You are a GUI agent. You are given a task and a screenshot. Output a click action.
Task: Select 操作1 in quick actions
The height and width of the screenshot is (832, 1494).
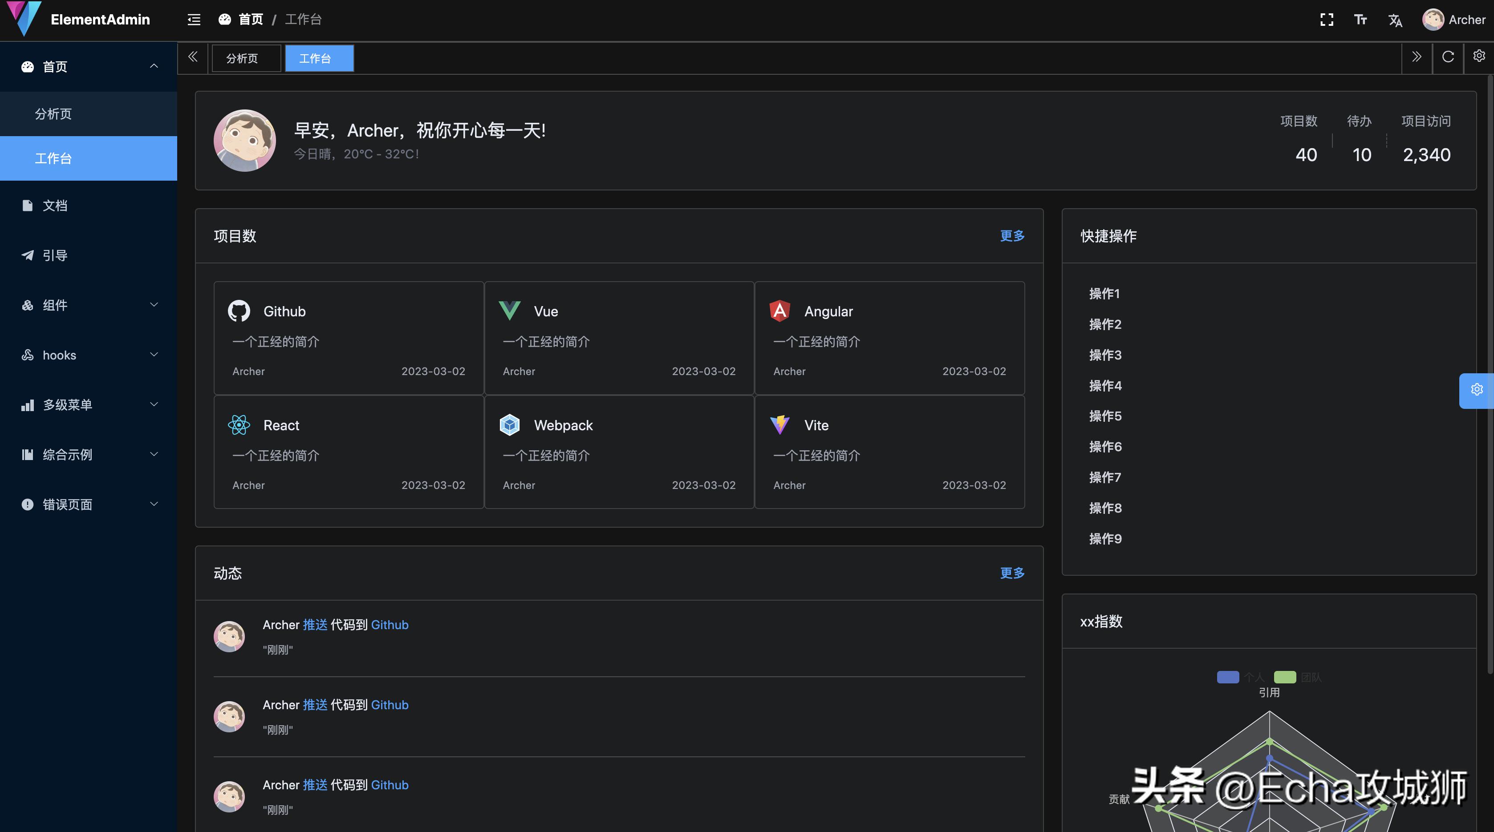(1104, 293)
